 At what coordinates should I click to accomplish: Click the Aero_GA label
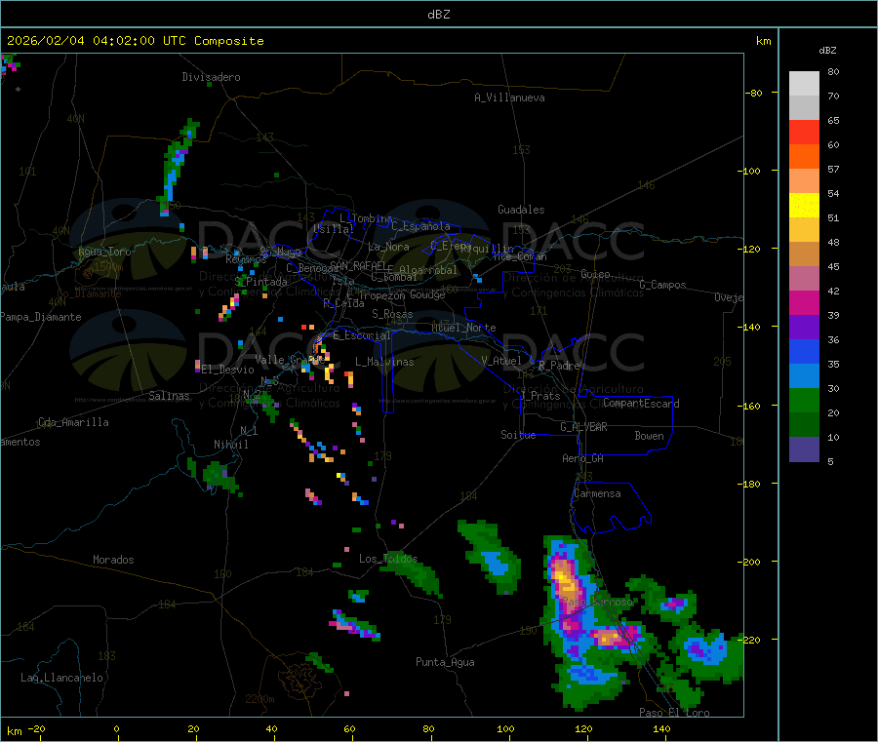click(583, 458)
